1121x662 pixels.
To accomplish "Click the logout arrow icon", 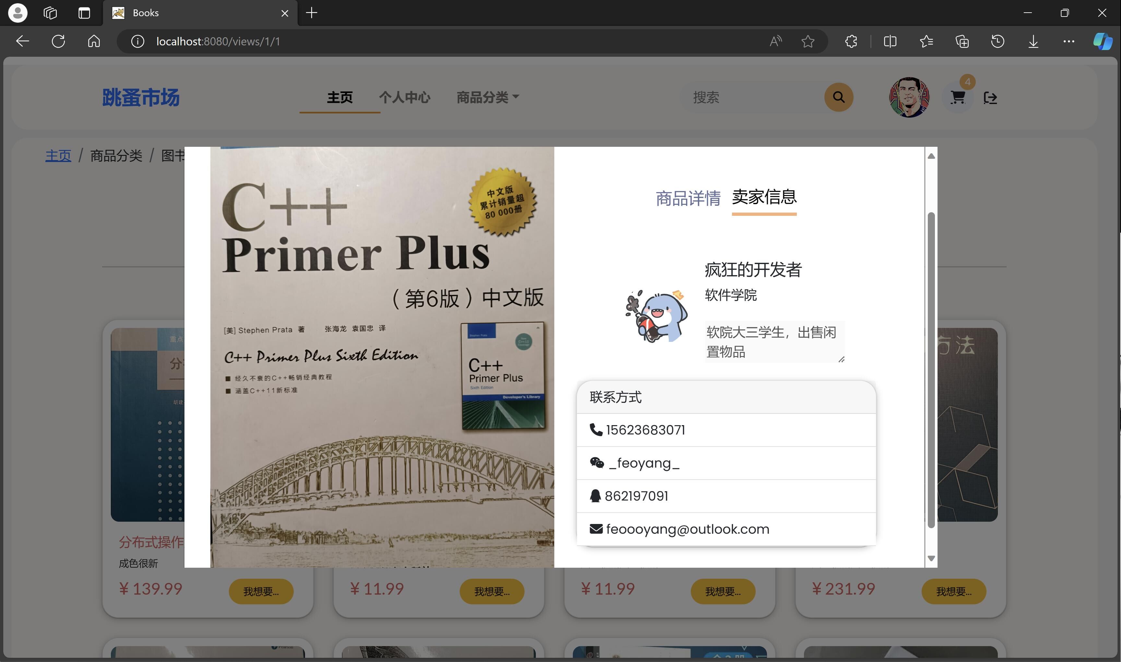I will point(990,98).
